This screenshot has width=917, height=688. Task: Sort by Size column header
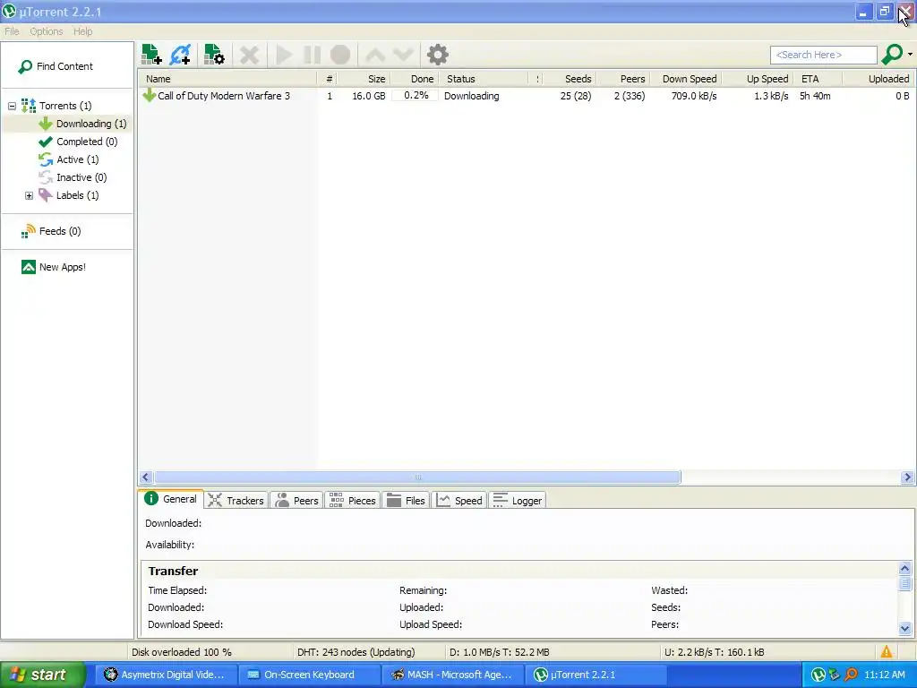click(364, 79)
